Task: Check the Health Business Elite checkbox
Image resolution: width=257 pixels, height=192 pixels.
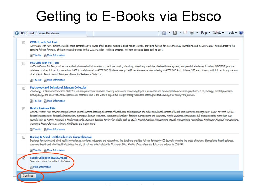Action: click(24, 109)
